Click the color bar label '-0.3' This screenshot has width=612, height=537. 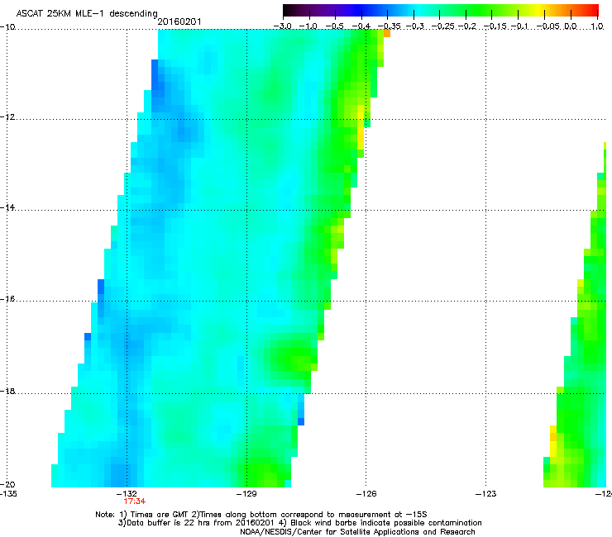(x=415, y=26)
